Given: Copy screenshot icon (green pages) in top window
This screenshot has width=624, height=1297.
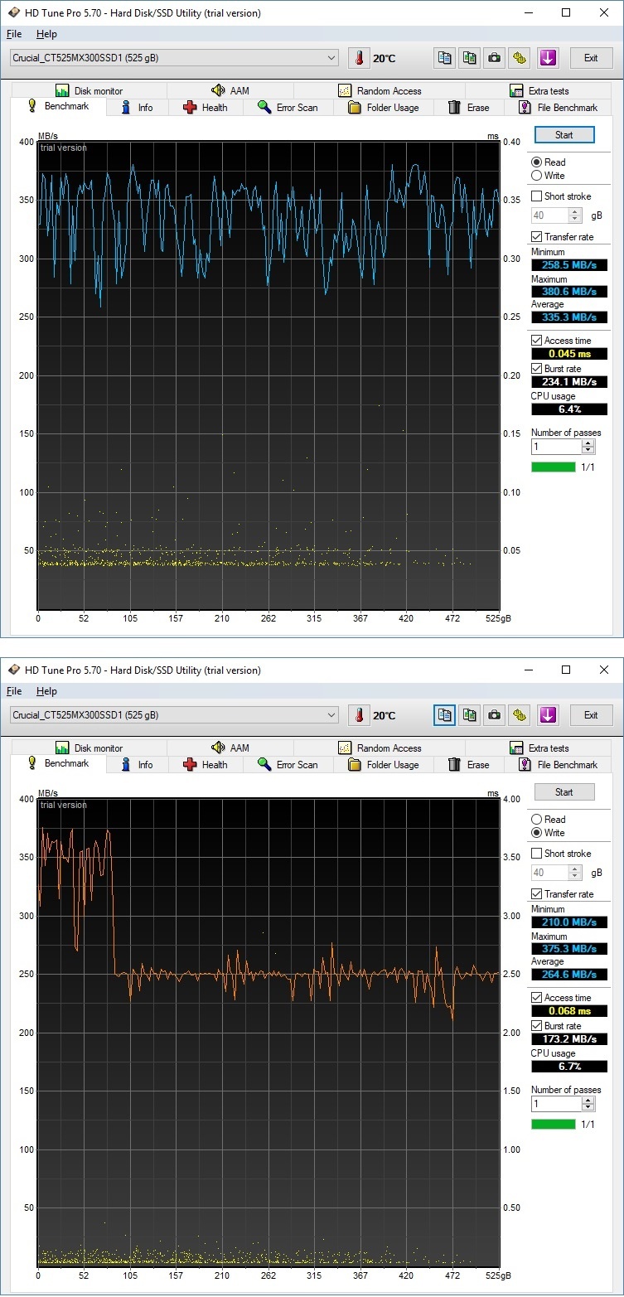Looking at the screenshot, I should [x=470, y=58].
